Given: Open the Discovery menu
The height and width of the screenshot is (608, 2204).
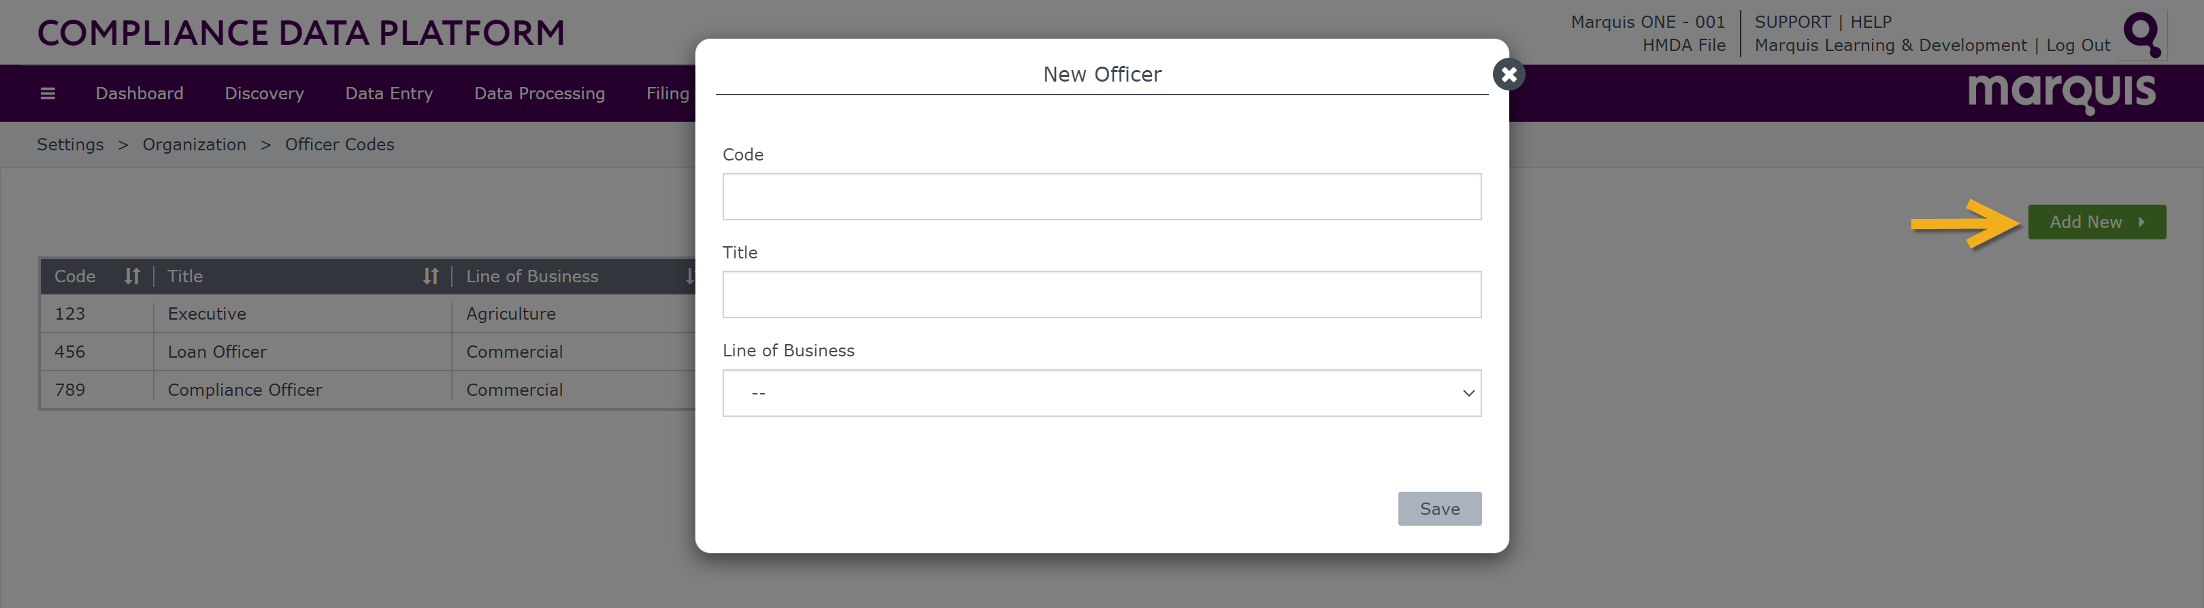Looking at the screenshot, I should point(265,93).
